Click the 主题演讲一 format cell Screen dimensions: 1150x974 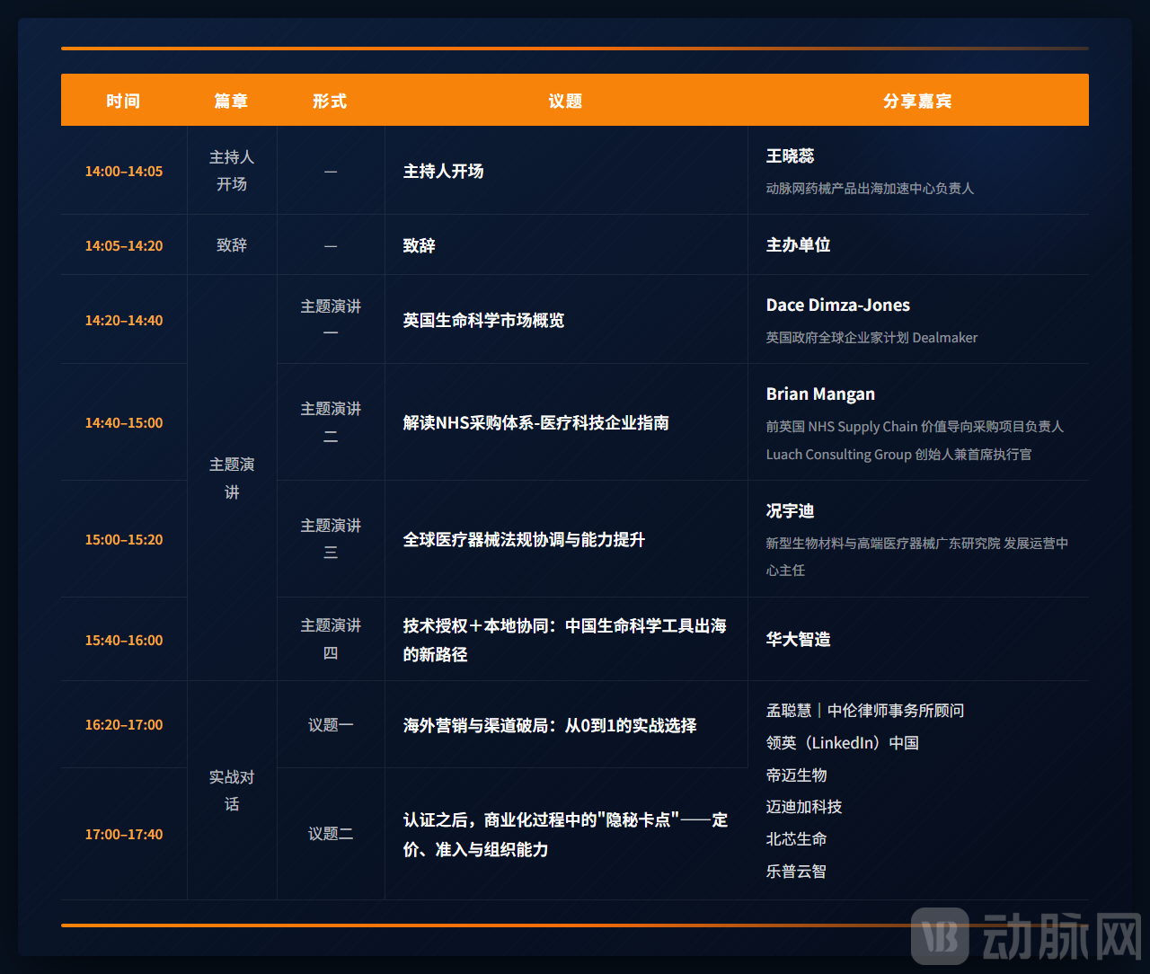(331, 319)
